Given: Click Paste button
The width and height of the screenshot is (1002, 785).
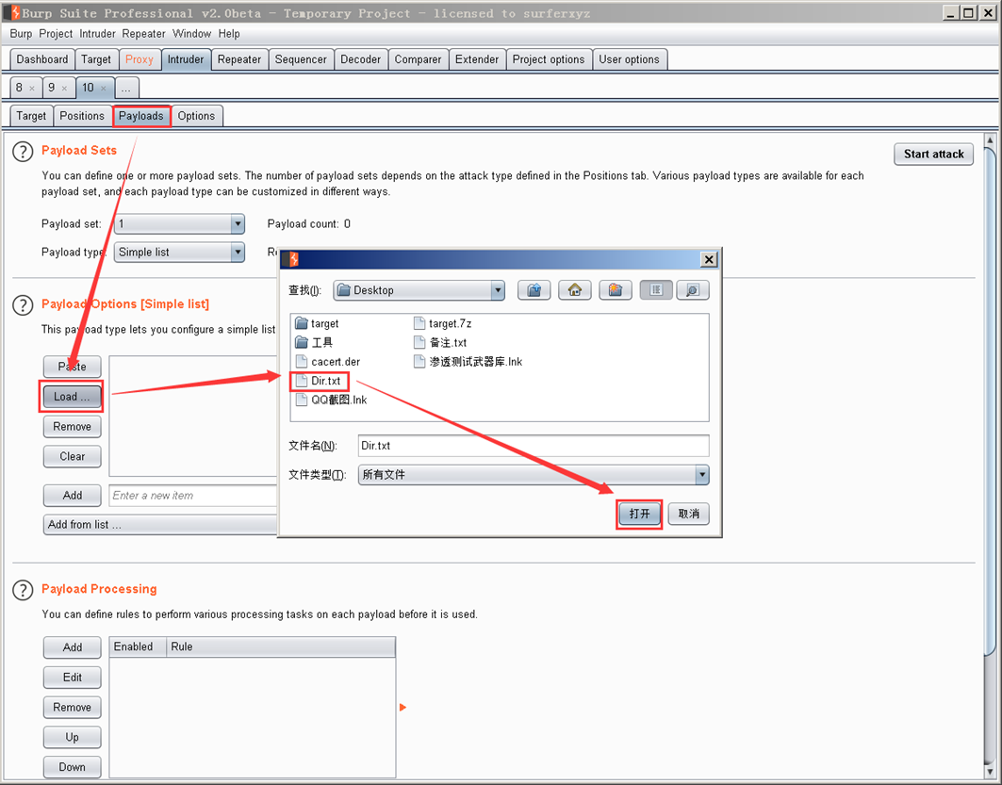Looking at the screenshot, I should click(x=72, y=367).
